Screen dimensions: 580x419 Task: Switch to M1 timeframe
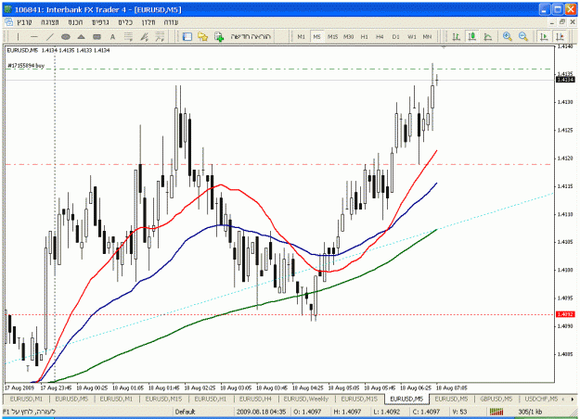[x=301, y=36]
